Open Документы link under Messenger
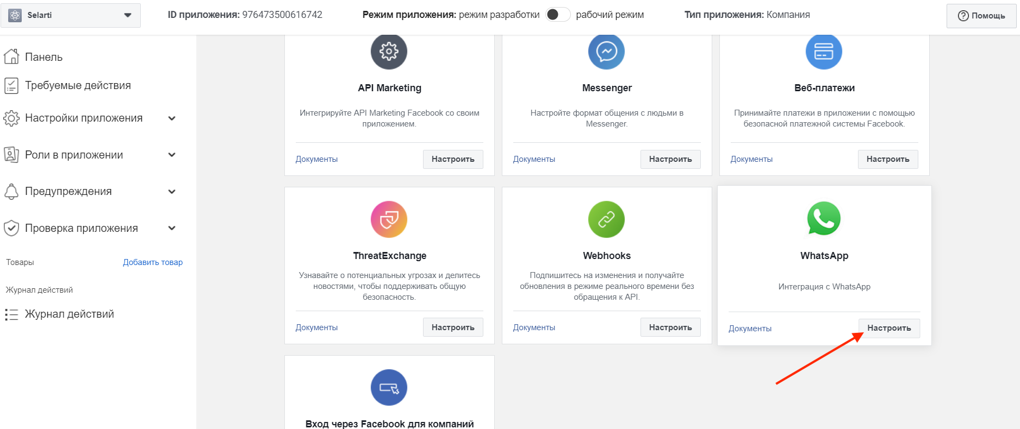Screen dimensions: 1020x429 (x=534, y=159)
